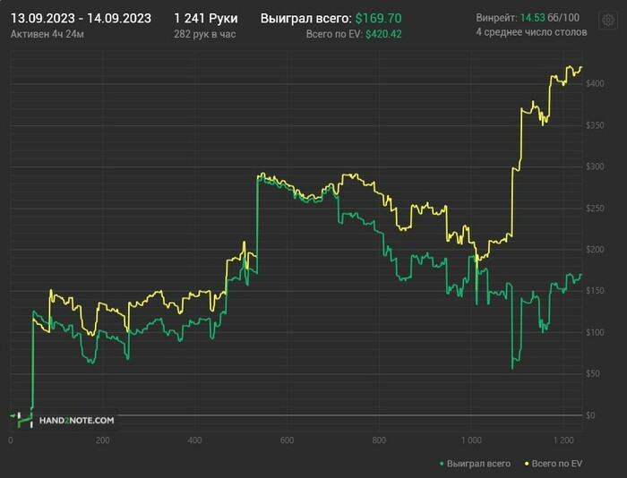The image size is (627, 478).
Task: Click the 600 x-axis label
Action: [288, 440]
